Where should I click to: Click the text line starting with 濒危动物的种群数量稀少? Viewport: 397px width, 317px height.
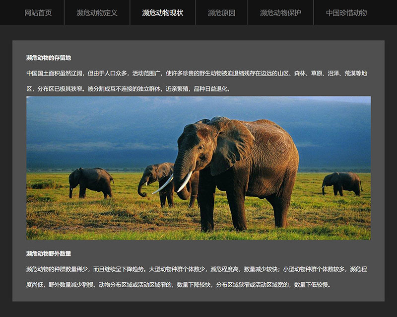click(x=197, y=269)
